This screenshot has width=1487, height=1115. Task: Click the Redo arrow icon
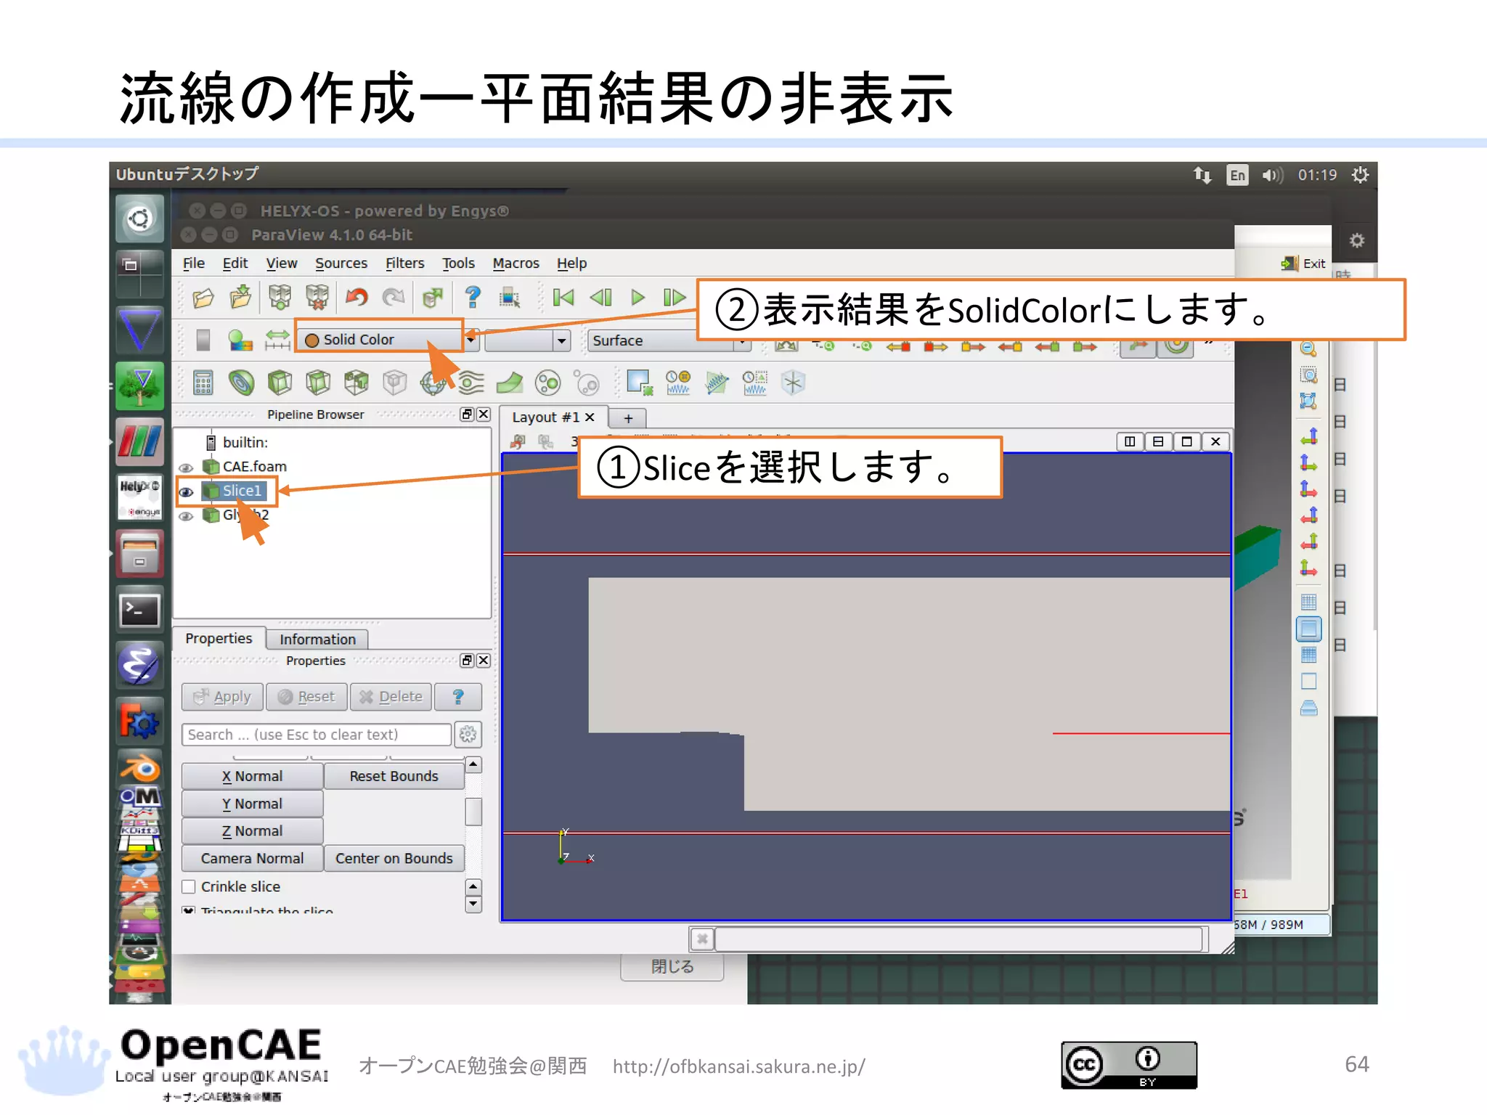(393, 298)
